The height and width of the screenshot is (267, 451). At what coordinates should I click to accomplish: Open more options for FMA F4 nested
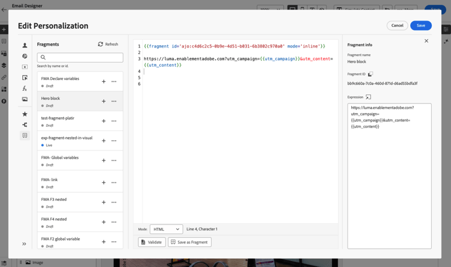(114, 222)
